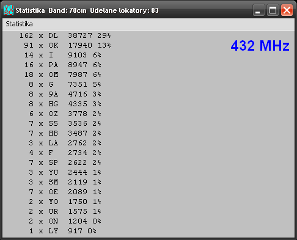297x240 pixels.
Task: Select the row '2 x YO 1750 1%'
Action: (65, 202)
